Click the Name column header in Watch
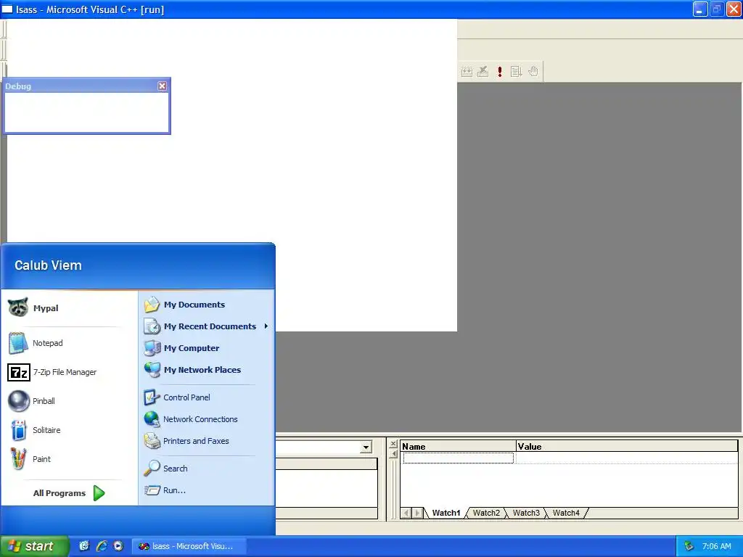 (459, 446)
